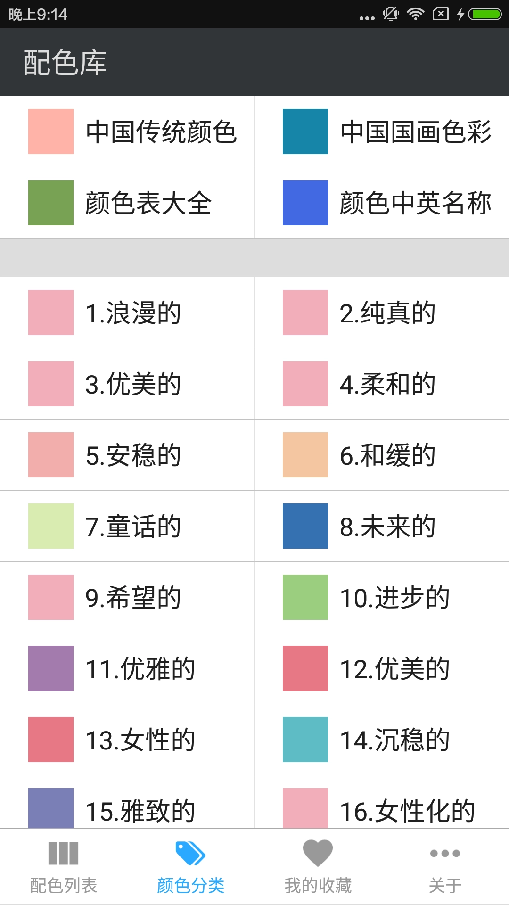Click the pink swatch beside 中国传统颜色
Viewport: 509px width, 905px height.
coord(50,132)
